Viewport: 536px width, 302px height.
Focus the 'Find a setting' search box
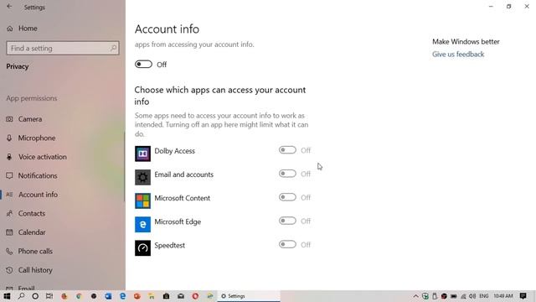63,48
